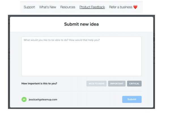Open the Resources section

click(68, 7)
